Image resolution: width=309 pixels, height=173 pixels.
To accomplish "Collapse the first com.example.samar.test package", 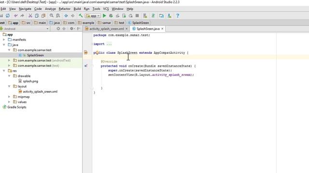I will (9, 50).
